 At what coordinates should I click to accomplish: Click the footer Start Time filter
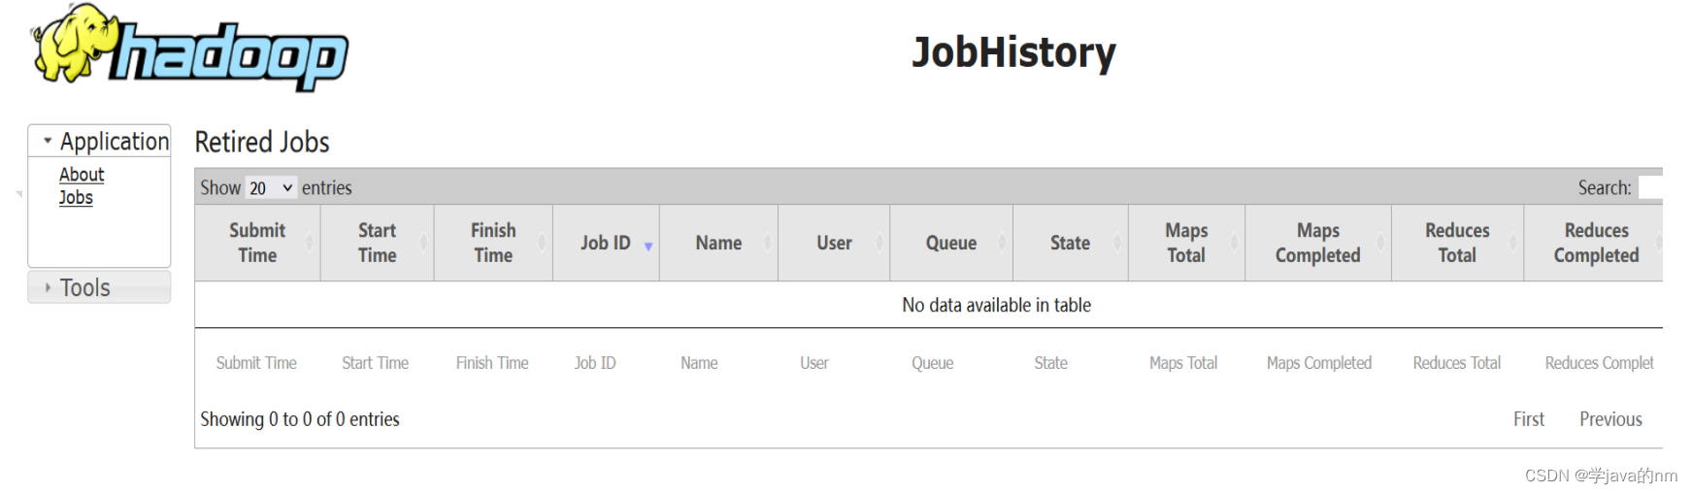tap(375, 363)
